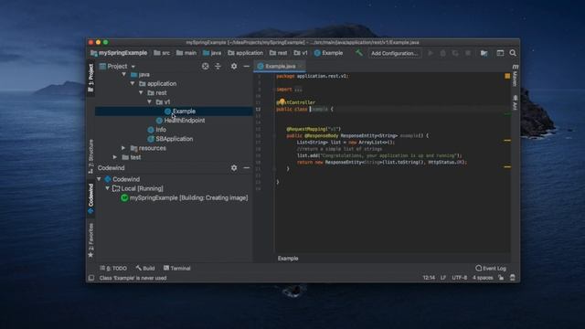Click the Example breadcrumb below the editor
Viewport: 585px width, 329px height.
tap(288, 259)
